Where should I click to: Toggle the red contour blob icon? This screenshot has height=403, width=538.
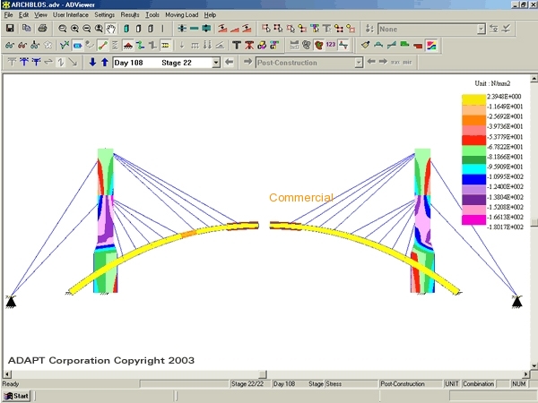click(x=318, y=45)
